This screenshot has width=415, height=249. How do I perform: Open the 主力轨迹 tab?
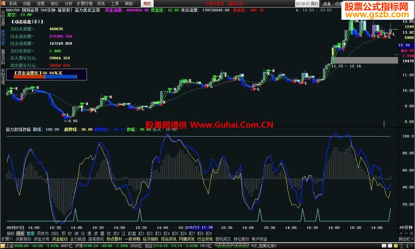[78, 239]
